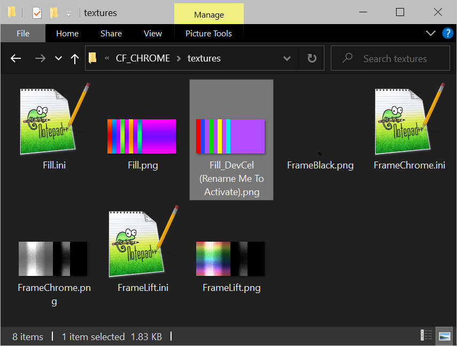Select the FrameLift.ini file icon

[142, 242]
